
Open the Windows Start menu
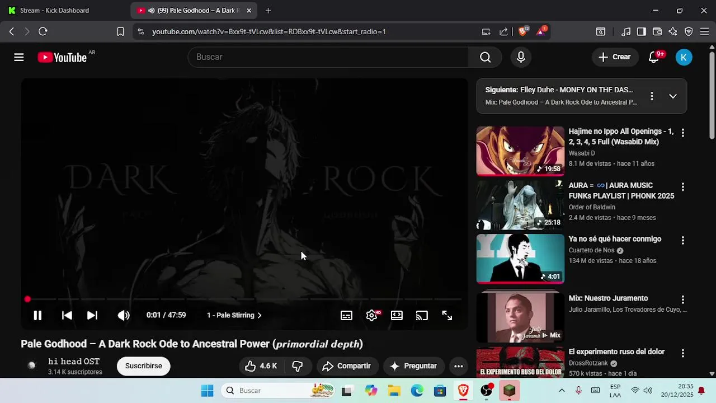[x=207, y=391]
